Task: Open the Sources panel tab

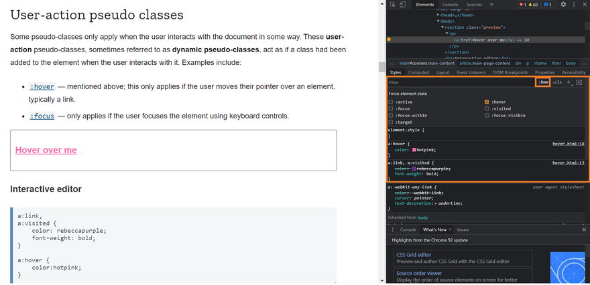Action: pyautogui.click(x=474, y=5)
